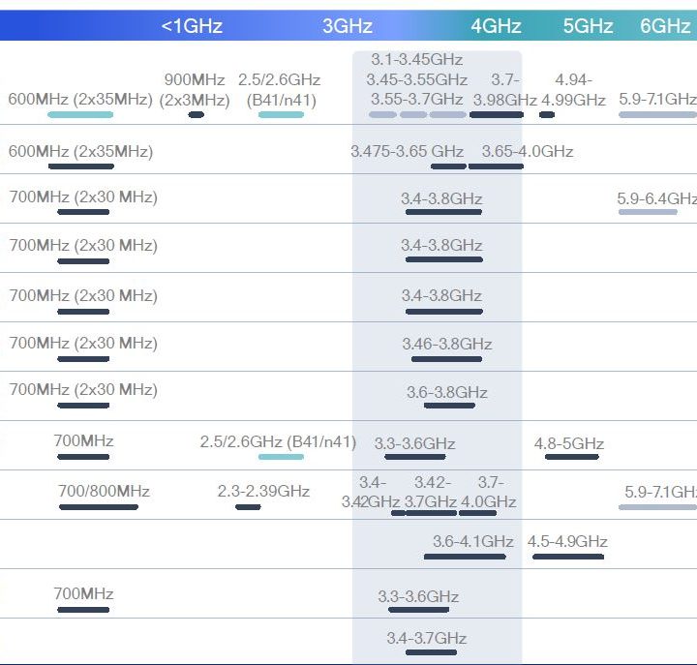Click the 3.55-3.7GHz label
697x665 pixels.
point(417,99)
